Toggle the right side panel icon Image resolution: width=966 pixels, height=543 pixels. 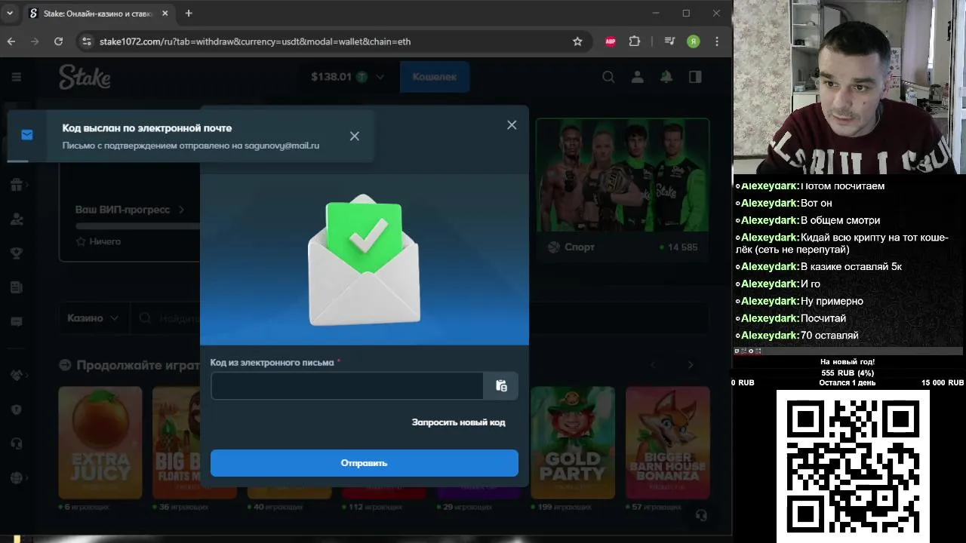point(695,77)
